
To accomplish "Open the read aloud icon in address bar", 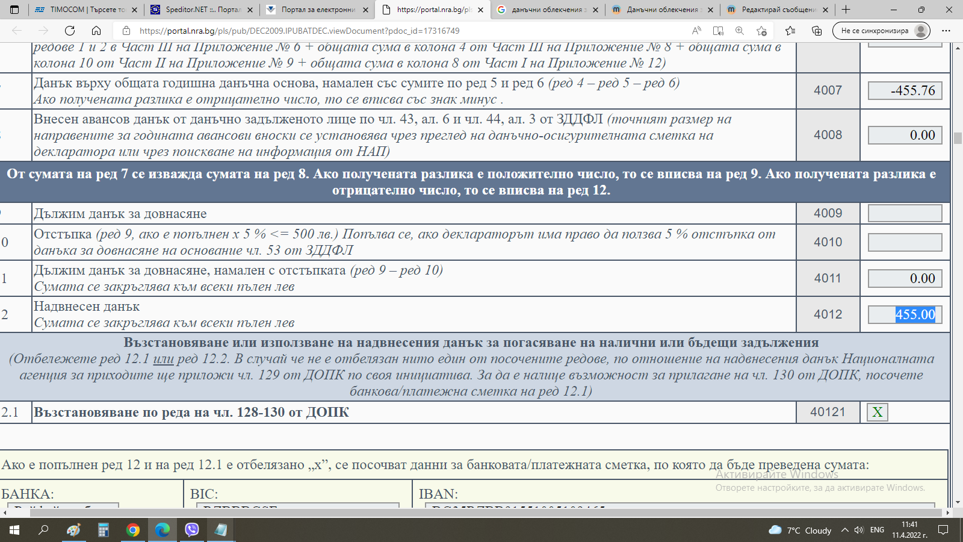I will coord(696,31).
